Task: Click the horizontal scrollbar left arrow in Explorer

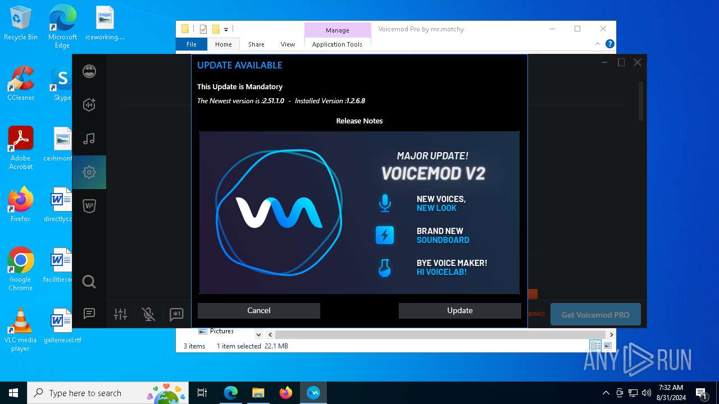Action: (270, 334)
